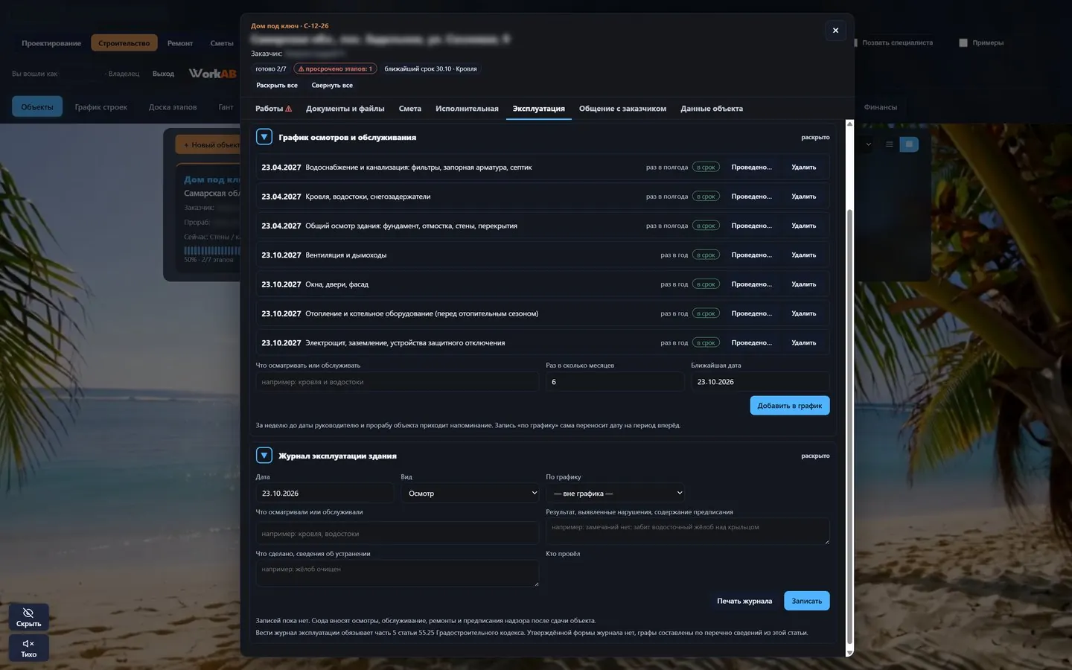1072x670 pixels.
Task: Click the Выход link
Action: tap(163, 74)
